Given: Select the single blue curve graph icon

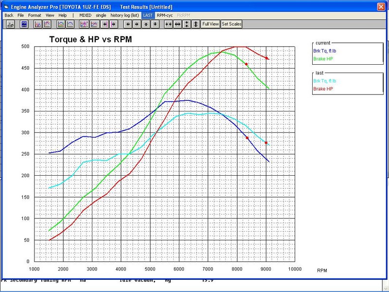Looking at the screenshot, I should tap(70, 24).
